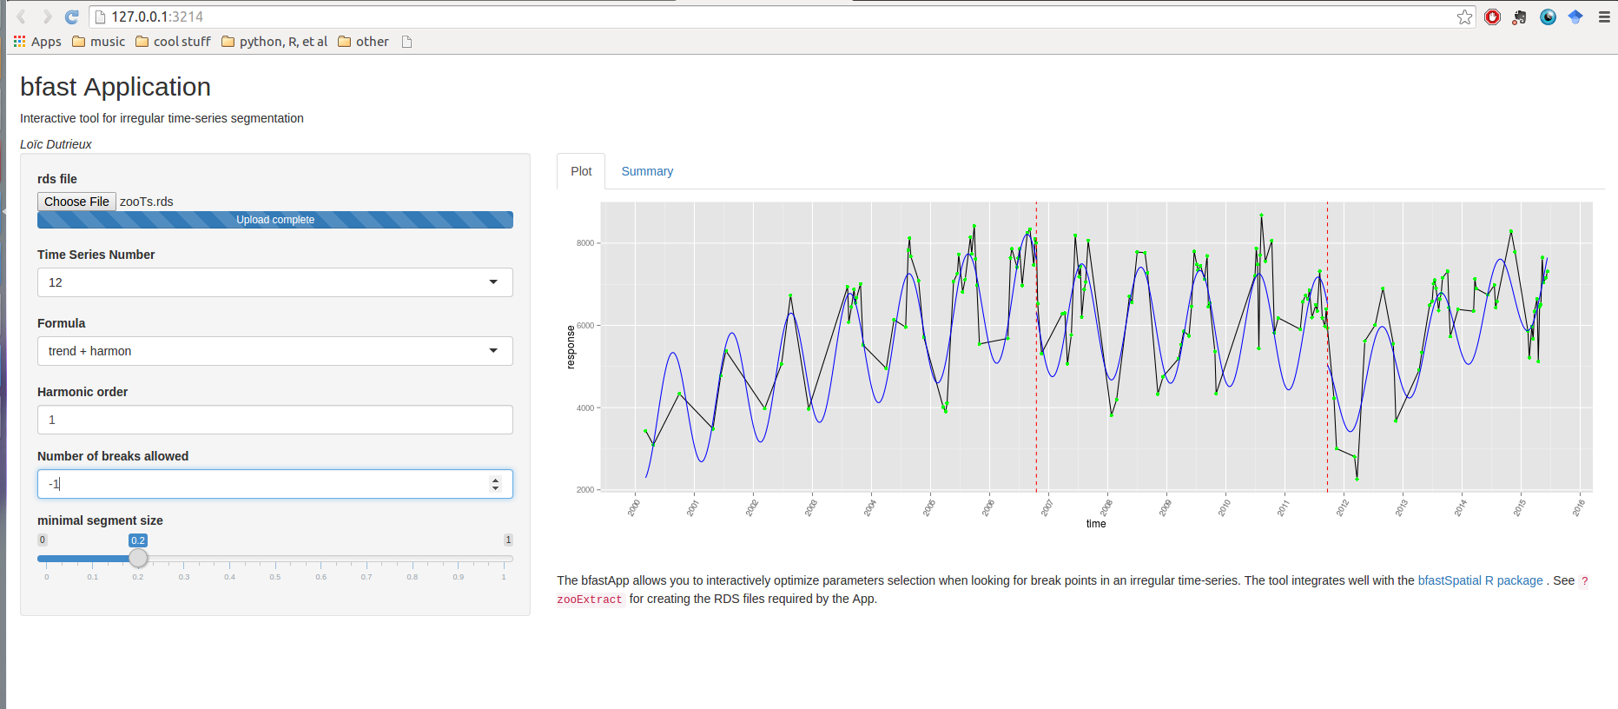Viewport: 1618px width, 709px height.
Task: Click the Upload complete progress bar
Action: [275, 220]
